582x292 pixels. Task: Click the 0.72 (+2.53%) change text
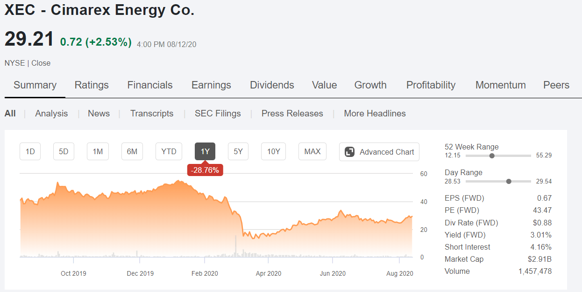[96, 42]
